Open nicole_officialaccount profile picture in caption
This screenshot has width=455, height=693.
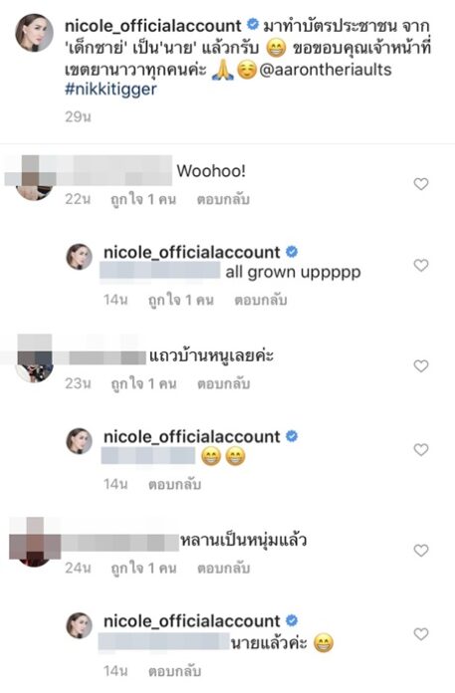(x=34, y=33)
